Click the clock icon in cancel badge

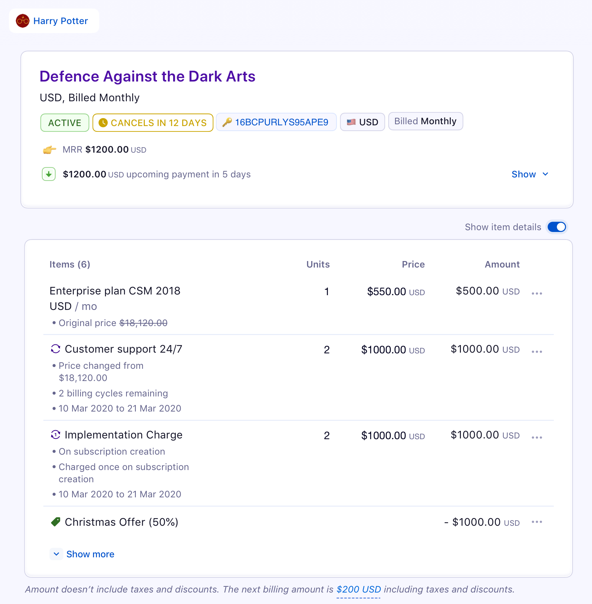[103, 123]
